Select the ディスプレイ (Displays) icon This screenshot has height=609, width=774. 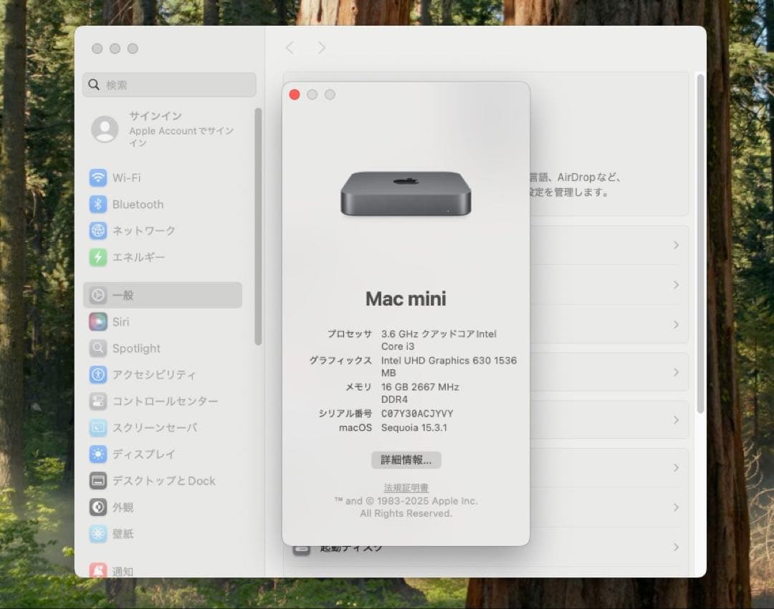tap(97, 454)
